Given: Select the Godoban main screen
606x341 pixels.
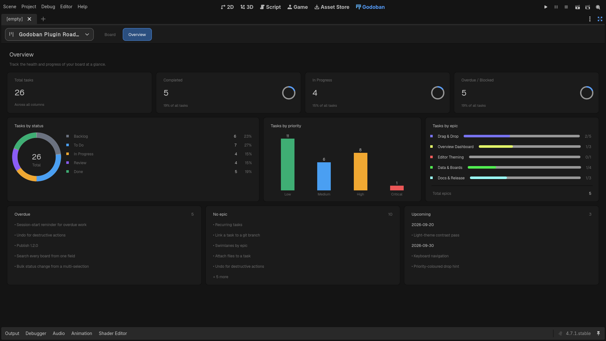Looking at the screenshot, I should click(x=370, y=7).
